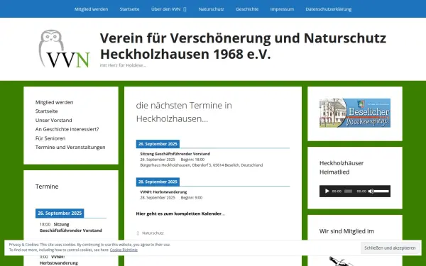This screenshot has height=266, width=426.
Task: Open the Beselicher Wochenspiegel banner
Action: (355, 113)
